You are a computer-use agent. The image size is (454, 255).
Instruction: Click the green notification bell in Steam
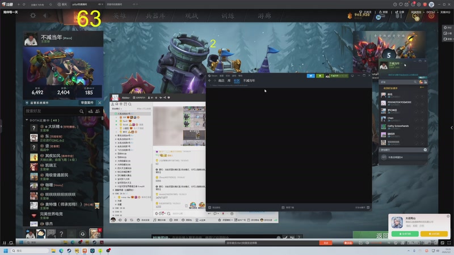[x=320, y=76]
